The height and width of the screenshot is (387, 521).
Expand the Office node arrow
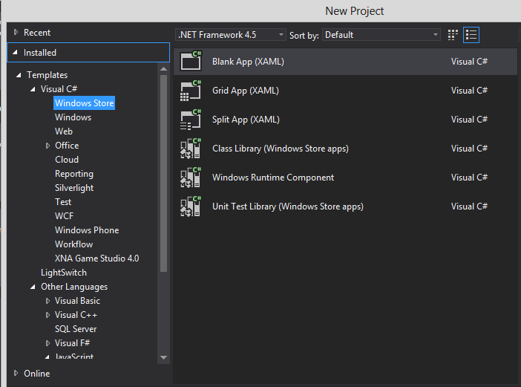(48, 146)
